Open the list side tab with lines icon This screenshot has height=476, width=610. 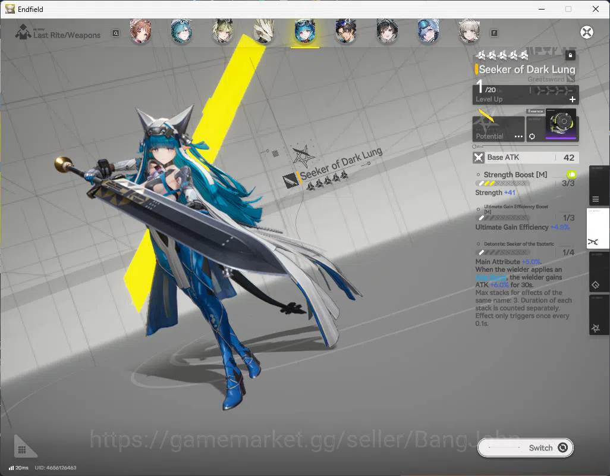(x=599, y=186)
